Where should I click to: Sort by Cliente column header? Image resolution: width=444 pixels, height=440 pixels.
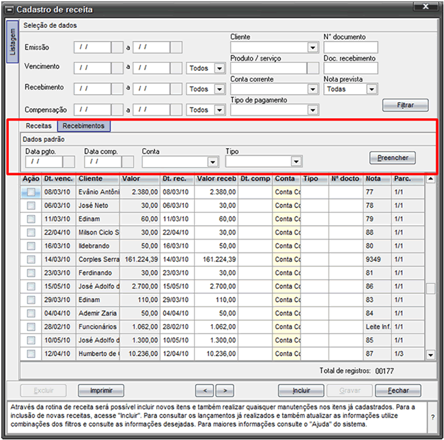(98, 179)
